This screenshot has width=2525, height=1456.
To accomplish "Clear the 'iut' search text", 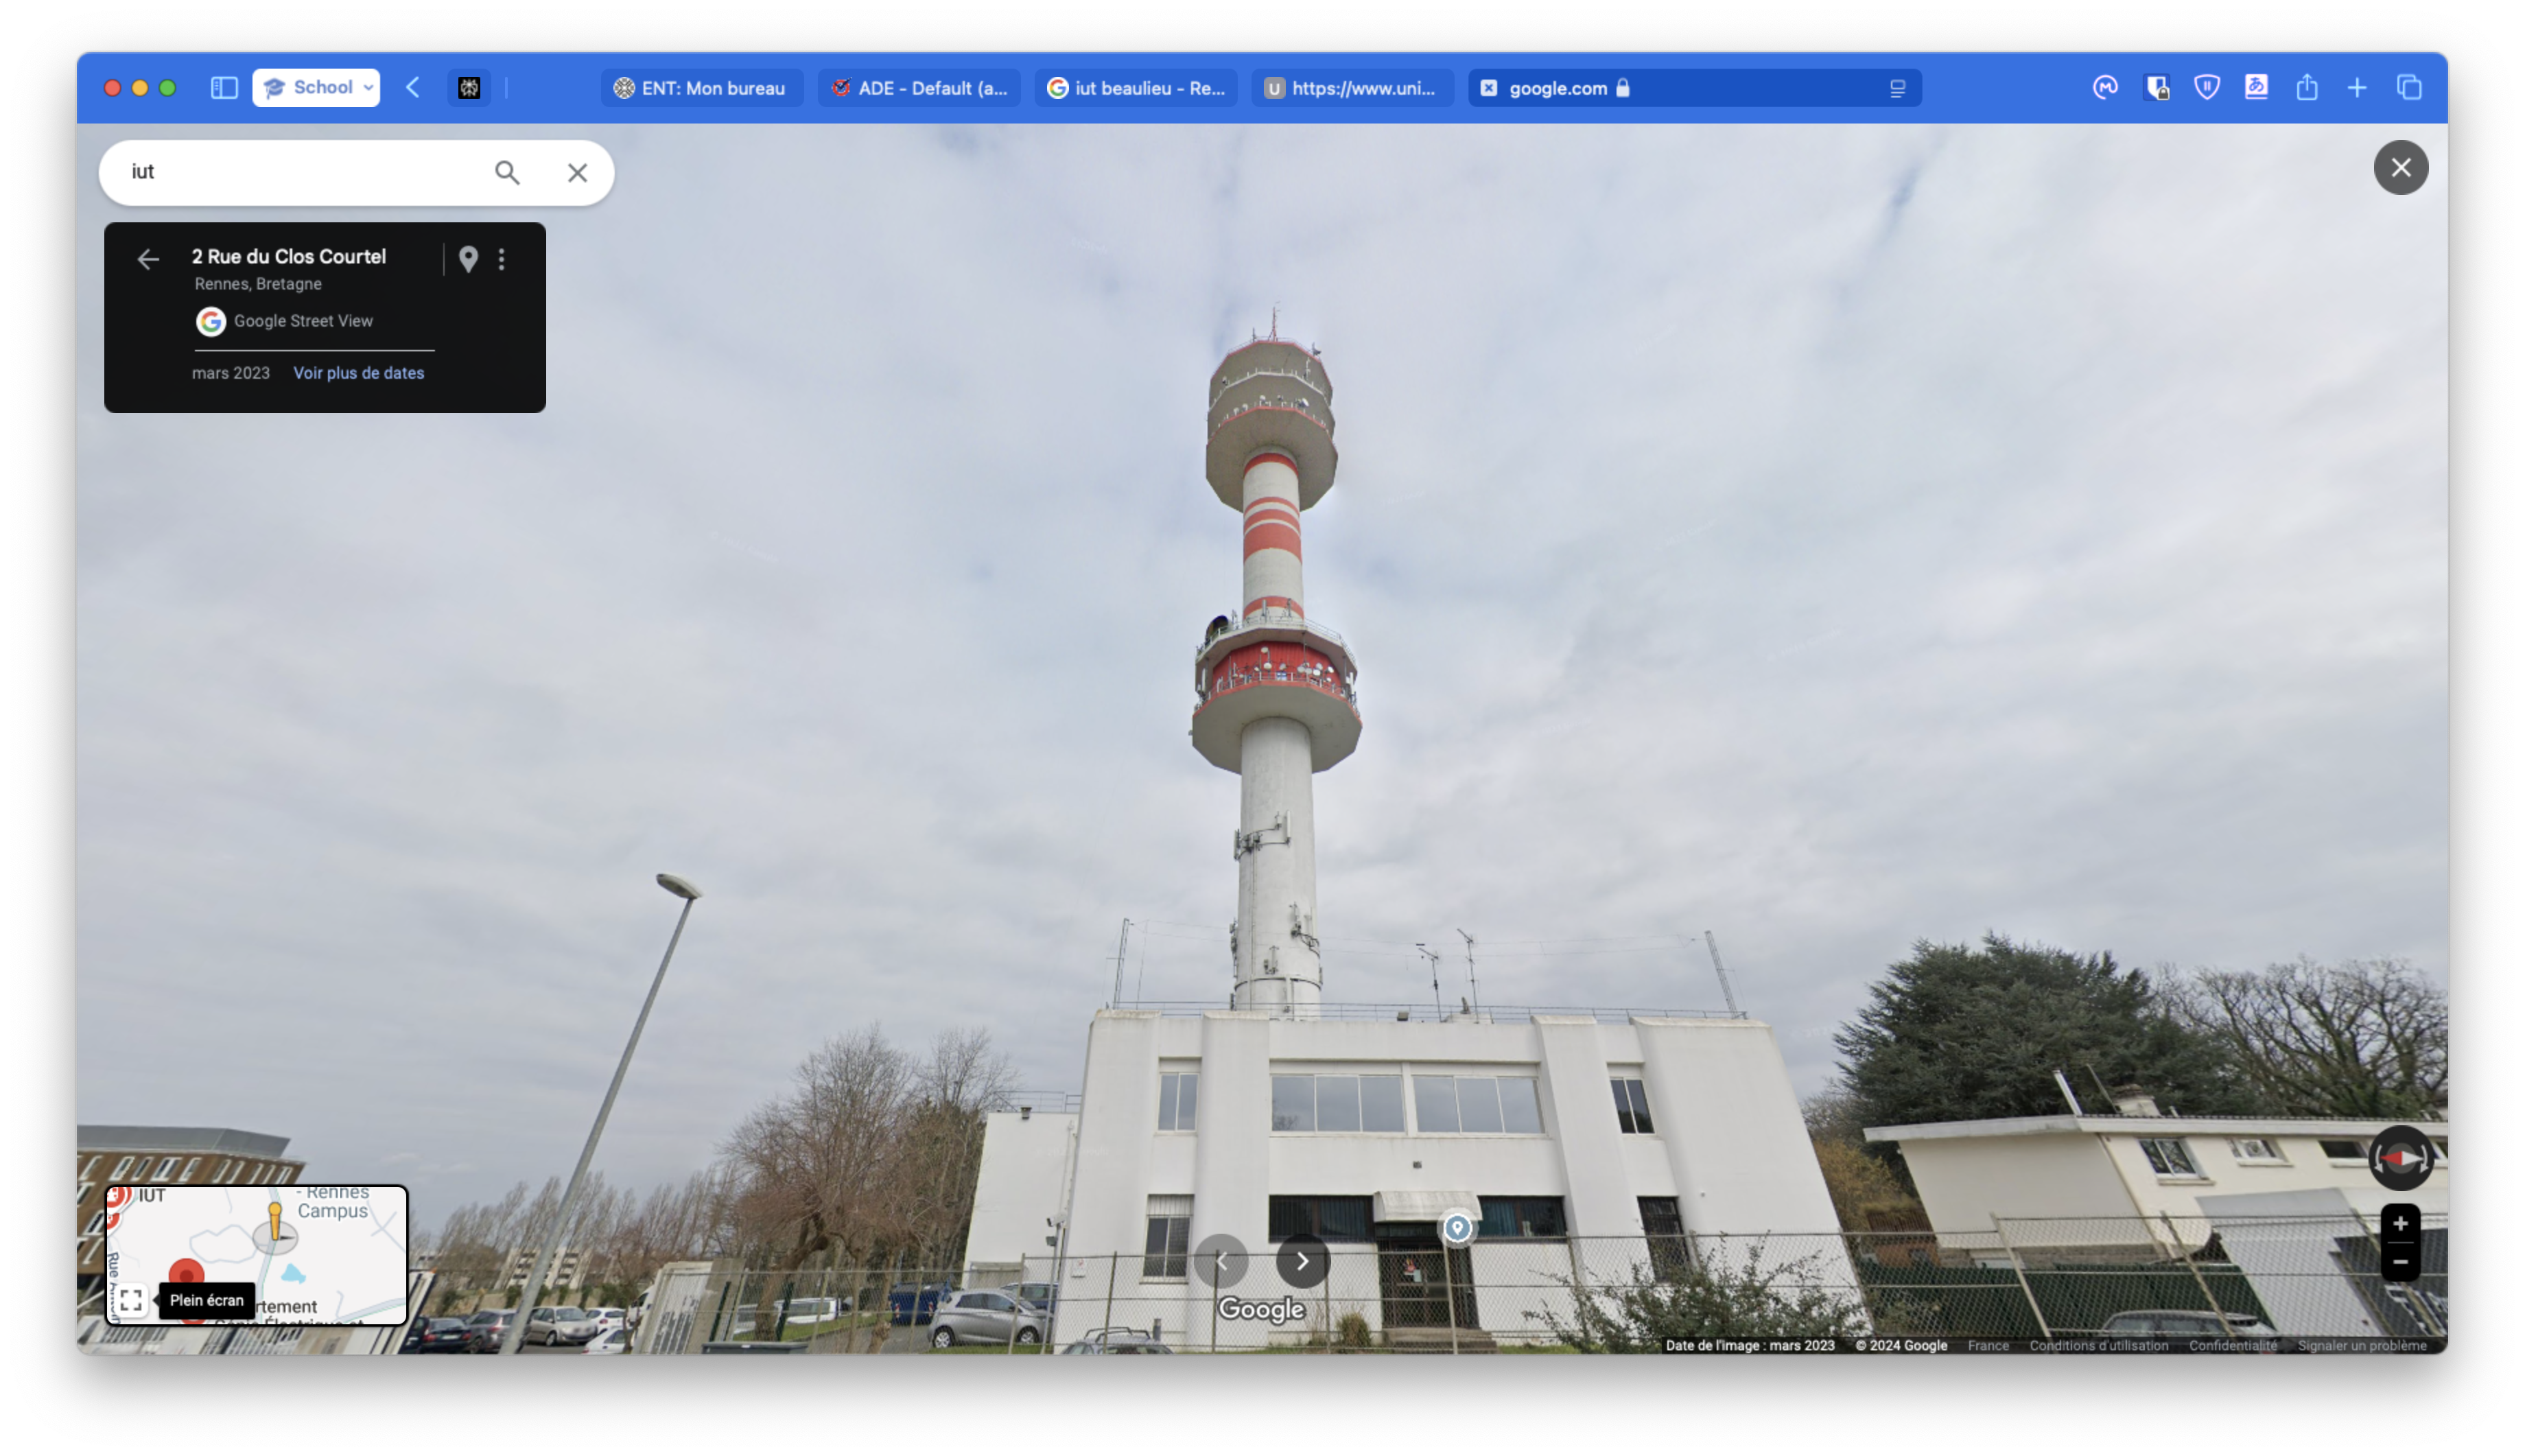I will [x=577, y=173].
